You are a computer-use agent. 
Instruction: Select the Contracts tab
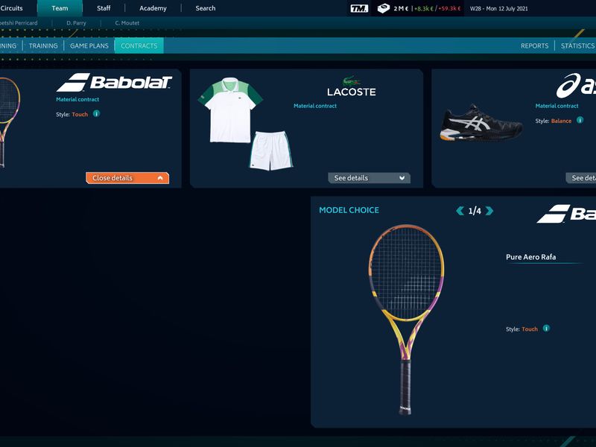coord(139,45)
